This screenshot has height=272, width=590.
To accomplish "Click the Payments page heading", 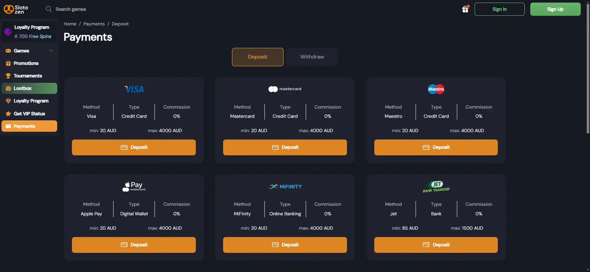I will [88, 37].
